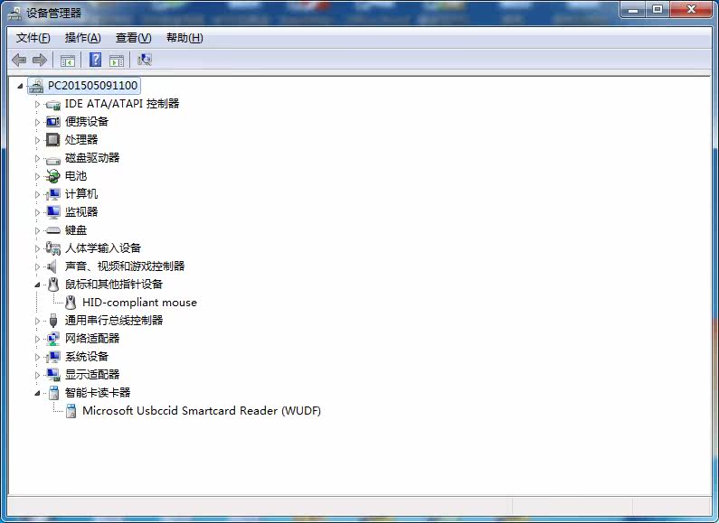Expand the 监视器 node

[x=37, y=212]
